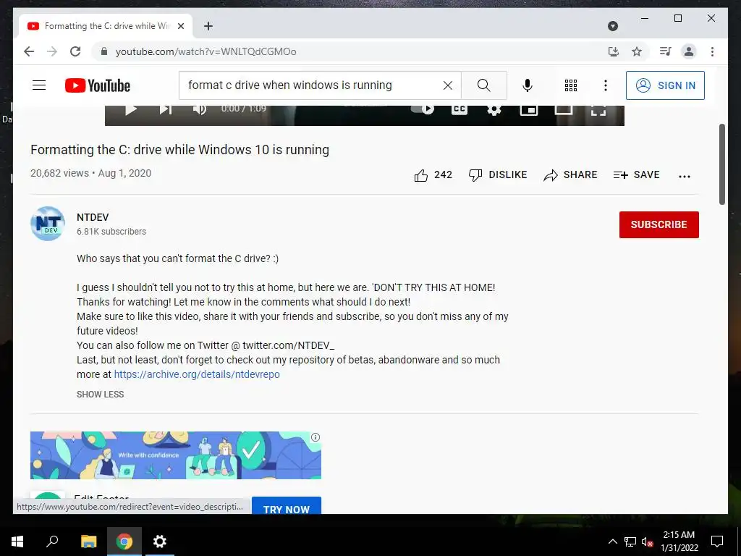Click the page vertical scrollbar thumb
Image resolution: width=741 pixels, height=556 pixels.
722,164
